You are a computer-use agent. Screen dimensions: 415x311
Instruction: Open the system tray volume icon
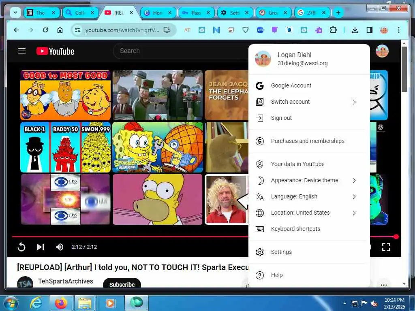[x=374, y=303]
